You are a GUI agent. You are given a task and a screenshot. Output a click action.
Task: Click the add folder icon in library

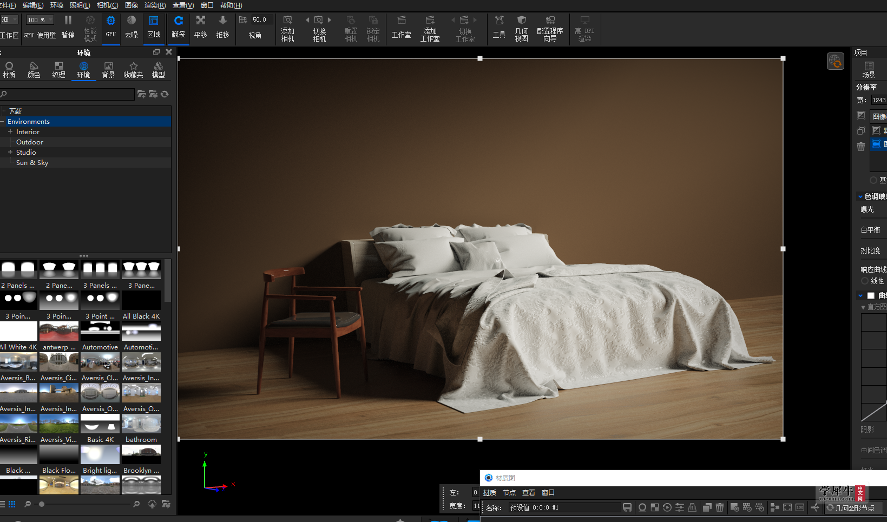click(141, 94)
